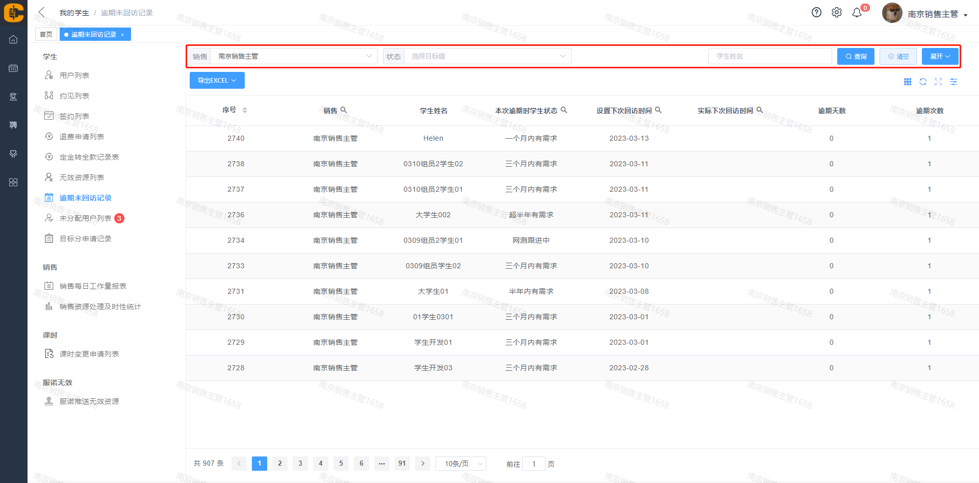Click the table refresh icon
This screenshot has width=979, height=483.
923,82
